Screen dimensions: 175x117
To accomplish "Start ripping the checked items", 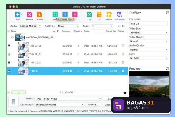I will tap(55, 14).
